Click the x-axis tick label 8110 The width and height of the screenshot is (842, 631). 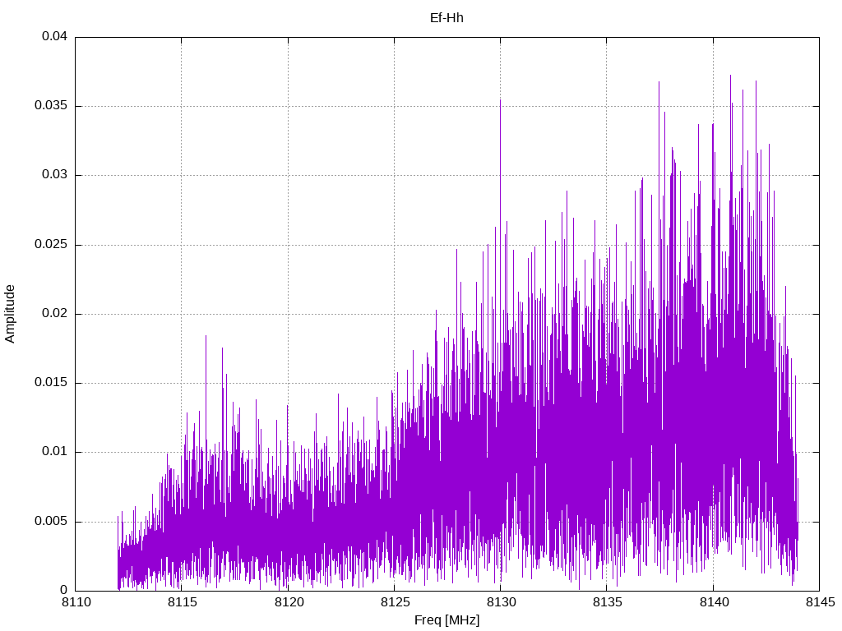[76, 602]
